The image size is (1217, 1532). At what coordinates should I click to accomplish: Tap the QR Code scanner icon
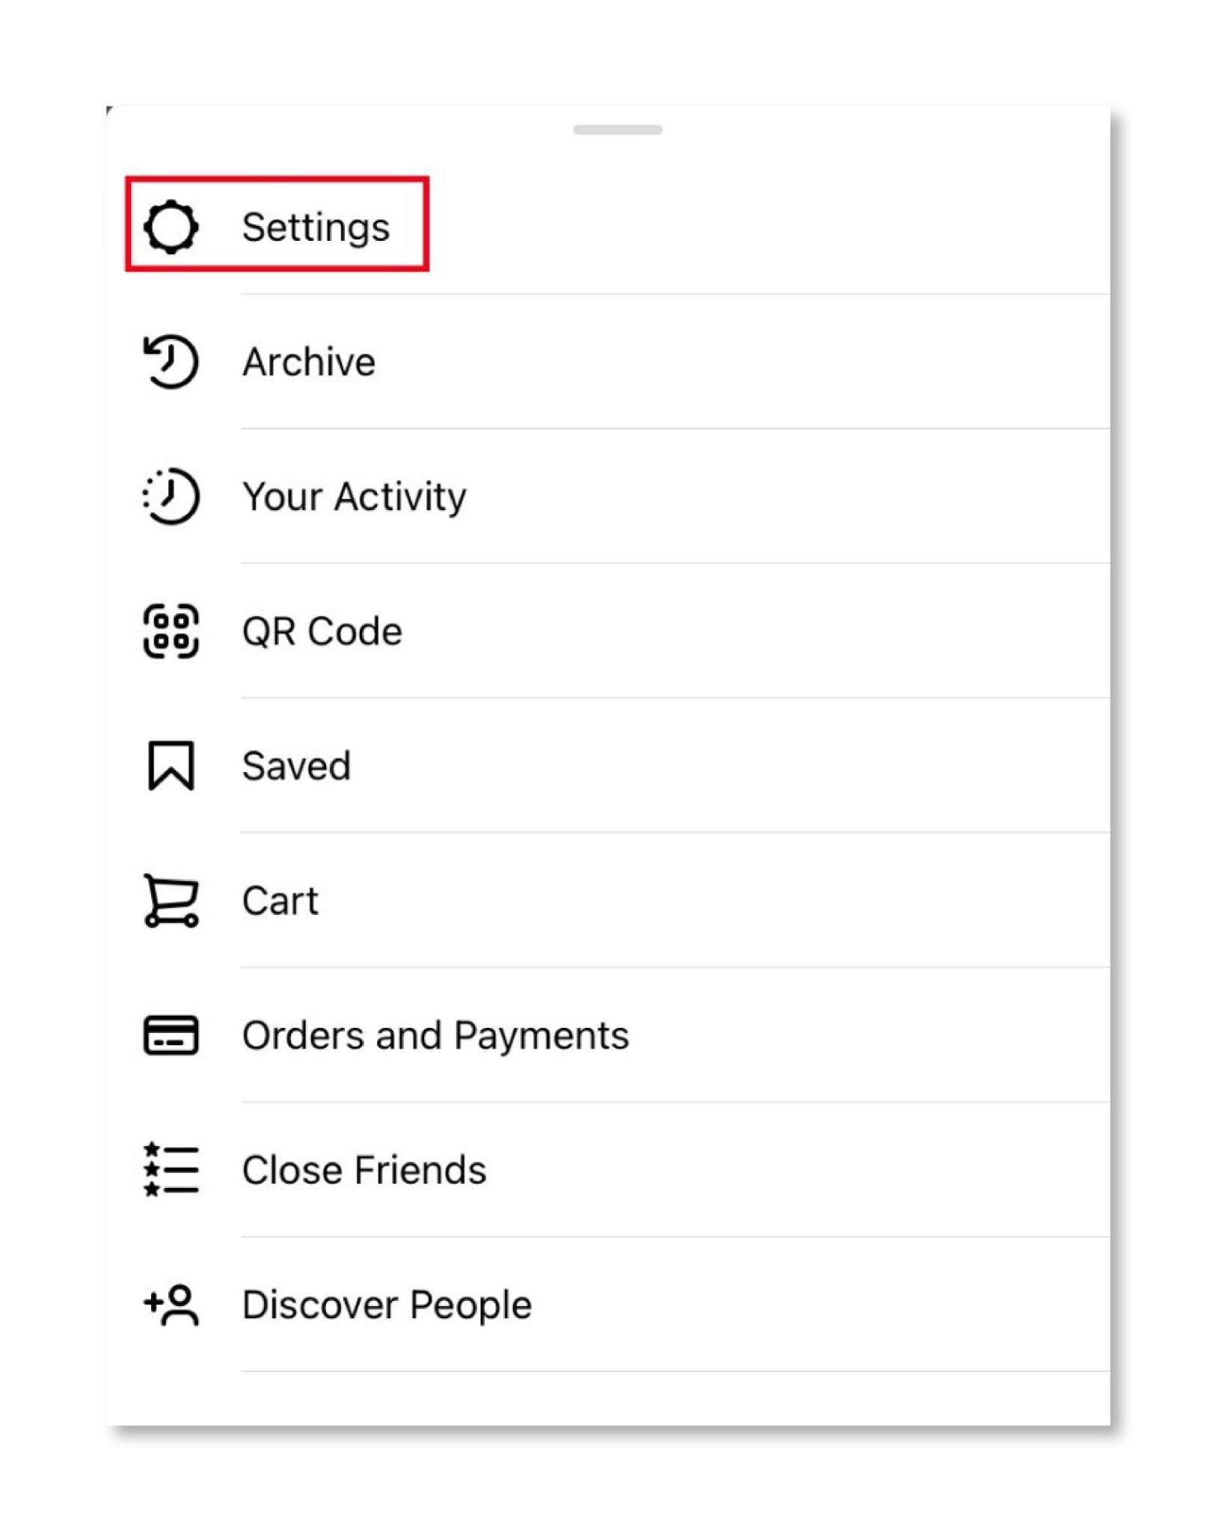[x=171, y=631]
